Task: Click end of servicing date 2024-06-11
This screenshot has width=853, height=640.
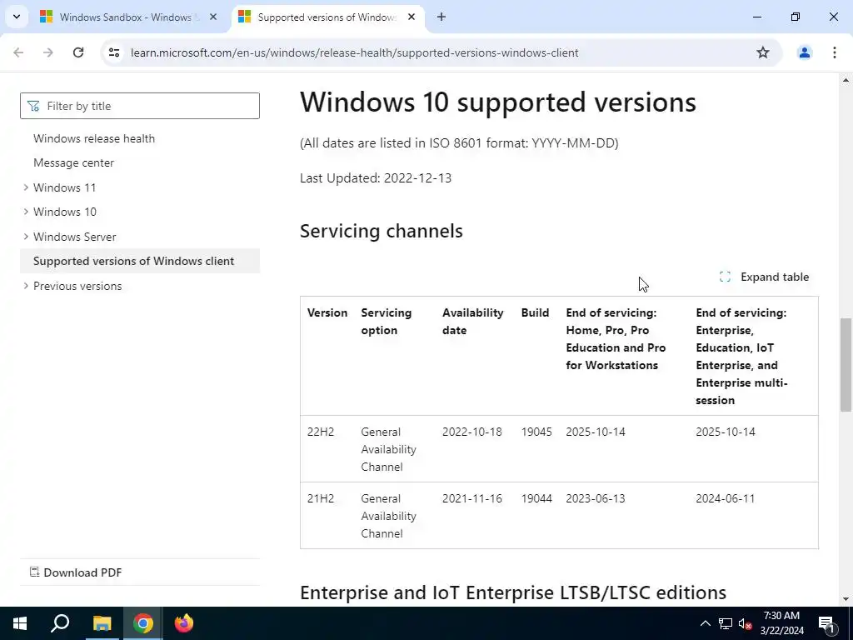Action: tap(726, 498)
